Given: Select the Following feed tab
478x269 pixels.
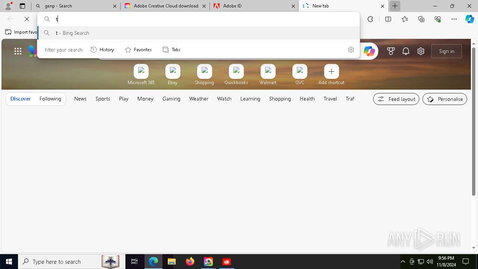Looking at the screenshot, I should click(50, 99).
